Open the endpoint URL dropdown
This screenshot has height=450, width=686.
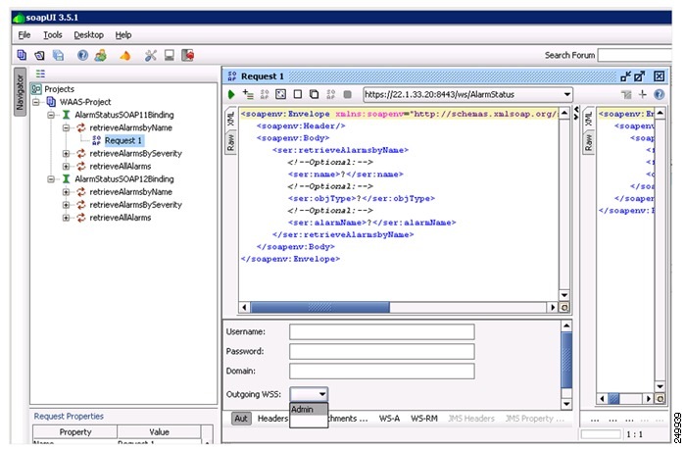tap(567, 94)
